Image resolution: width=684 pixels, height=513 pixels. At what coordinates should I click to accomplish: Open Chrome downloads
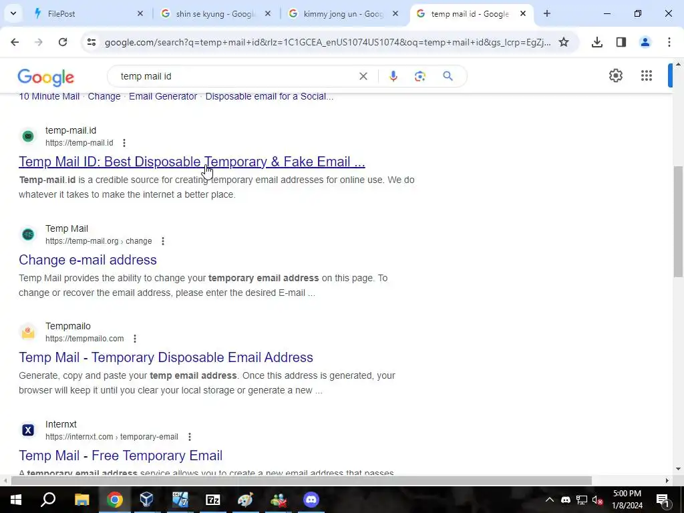click(597, 42)
